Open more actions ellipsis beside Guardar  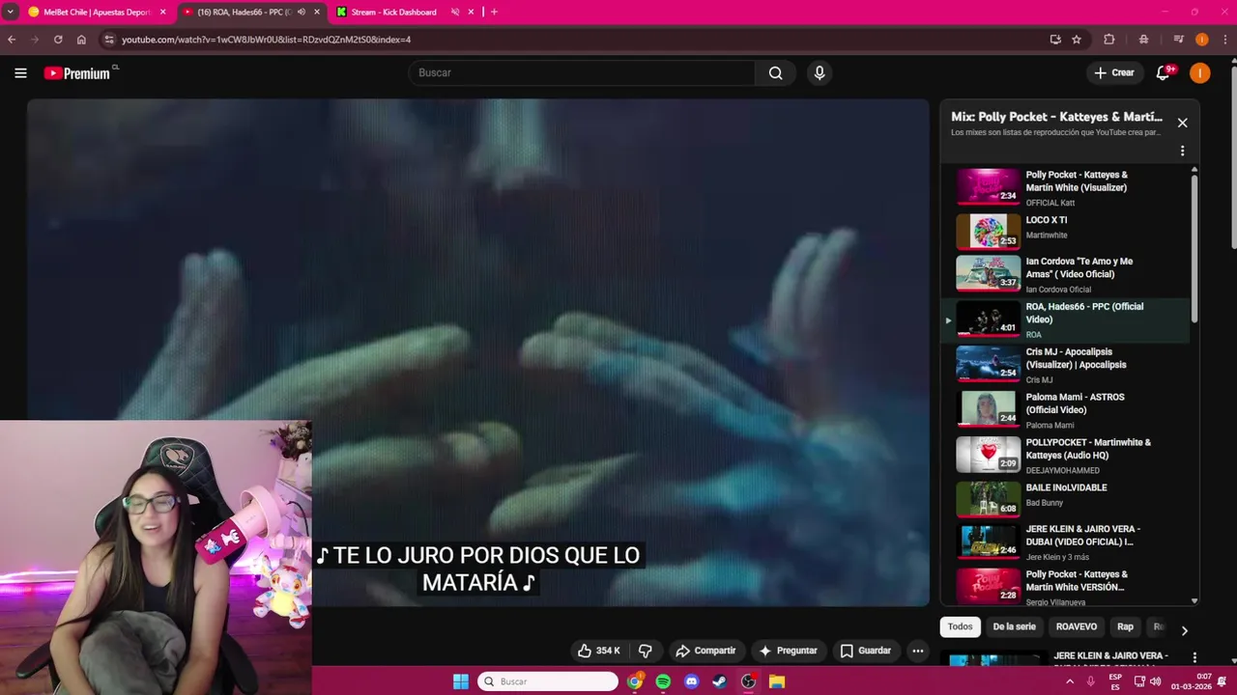[x=918, y=651]
